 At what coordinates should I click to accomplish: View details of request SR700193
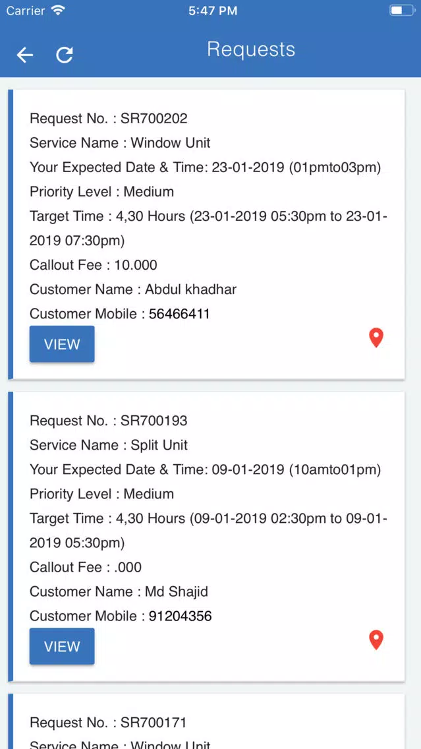click(62, 646)
